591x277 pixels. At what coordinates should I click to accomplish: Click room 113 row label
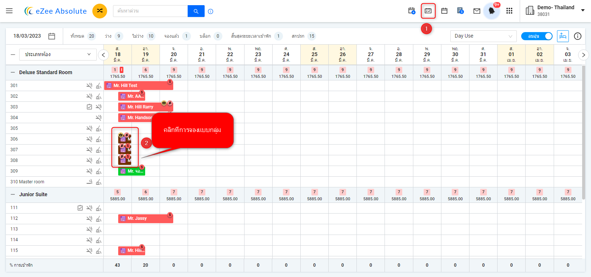(x=14, y=229)
